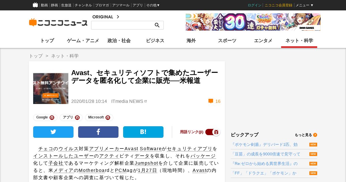
Task: Open the アプリ tag
Action: tap(68, 117)
